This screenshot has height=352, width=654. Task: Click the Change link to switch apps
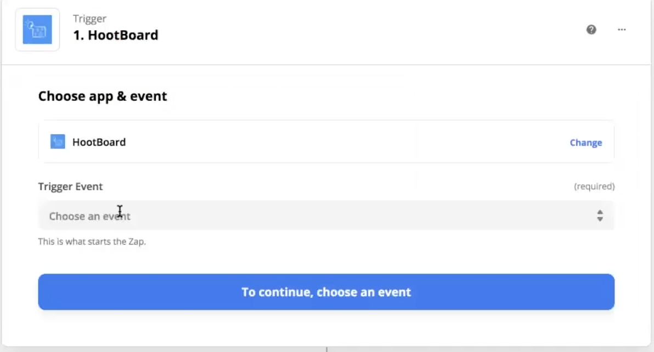(x=585, y=143)
